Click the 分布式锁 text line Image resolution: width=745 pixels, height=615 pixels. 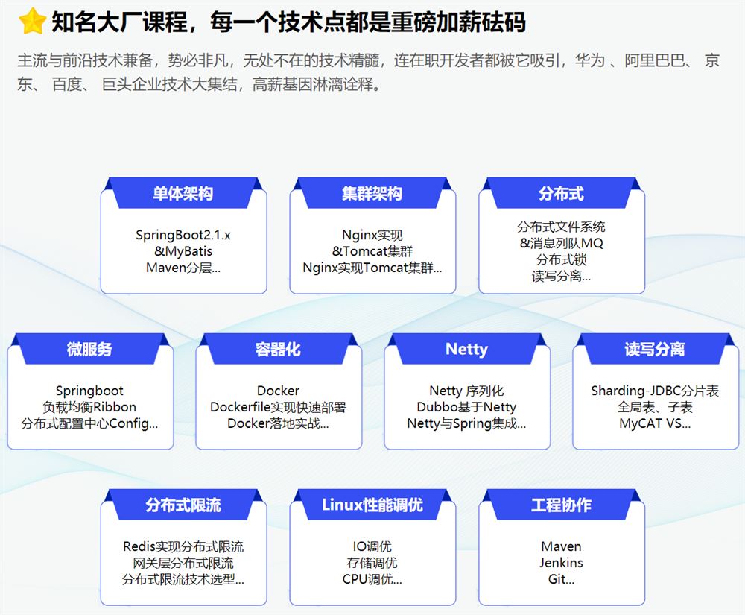[561, 259]
